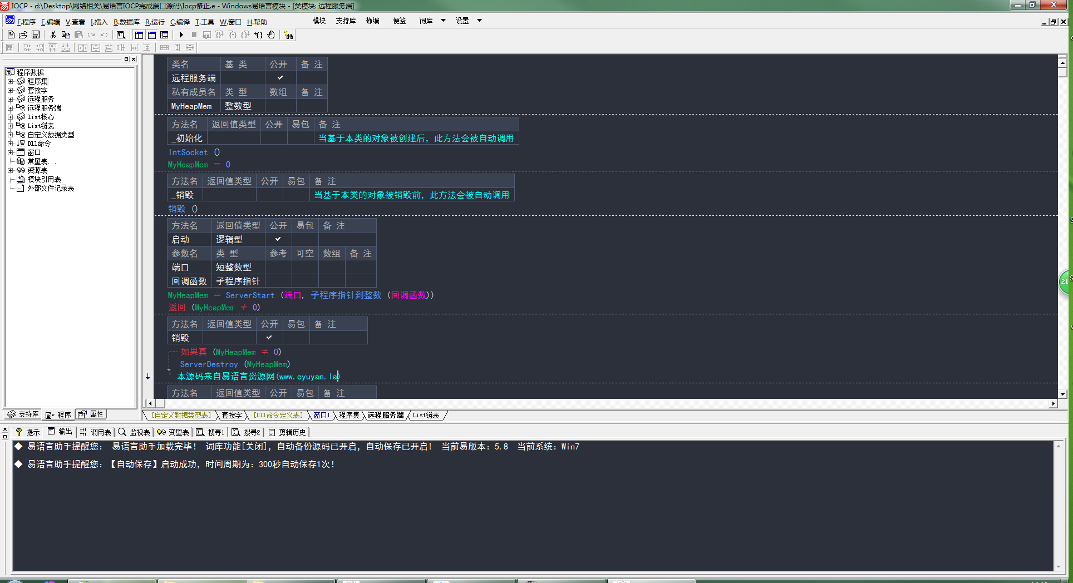
Task: Click the 可空 cell for 回调函数 parameter
Action: pos(305,281)
